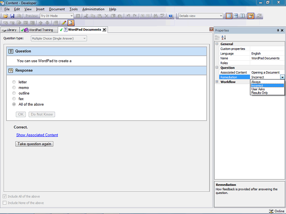Toggle the Properties pane toolbar icon
The width and height of the screenshot is (286, 214).
tap(251, 16)
